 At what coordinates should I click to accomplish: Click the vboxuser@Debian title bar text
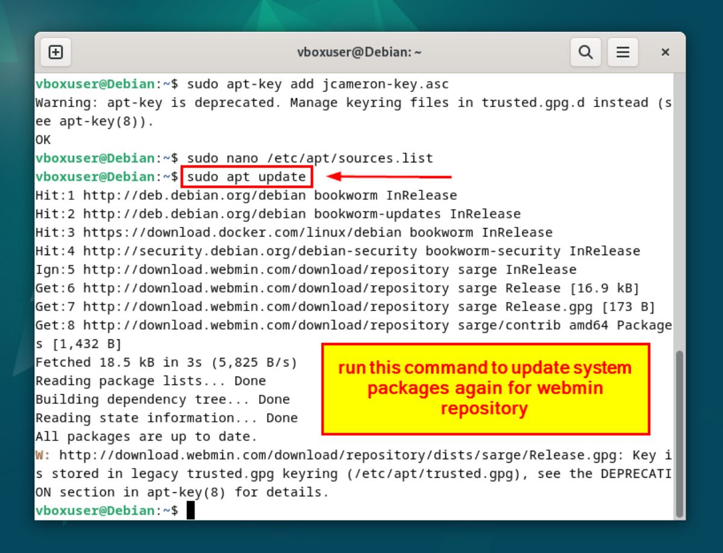coord(360,52)
